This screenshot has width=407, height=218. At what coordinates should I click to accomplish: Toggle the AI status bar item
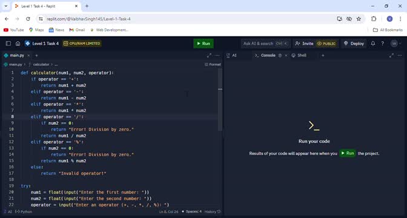click(8, 211)
